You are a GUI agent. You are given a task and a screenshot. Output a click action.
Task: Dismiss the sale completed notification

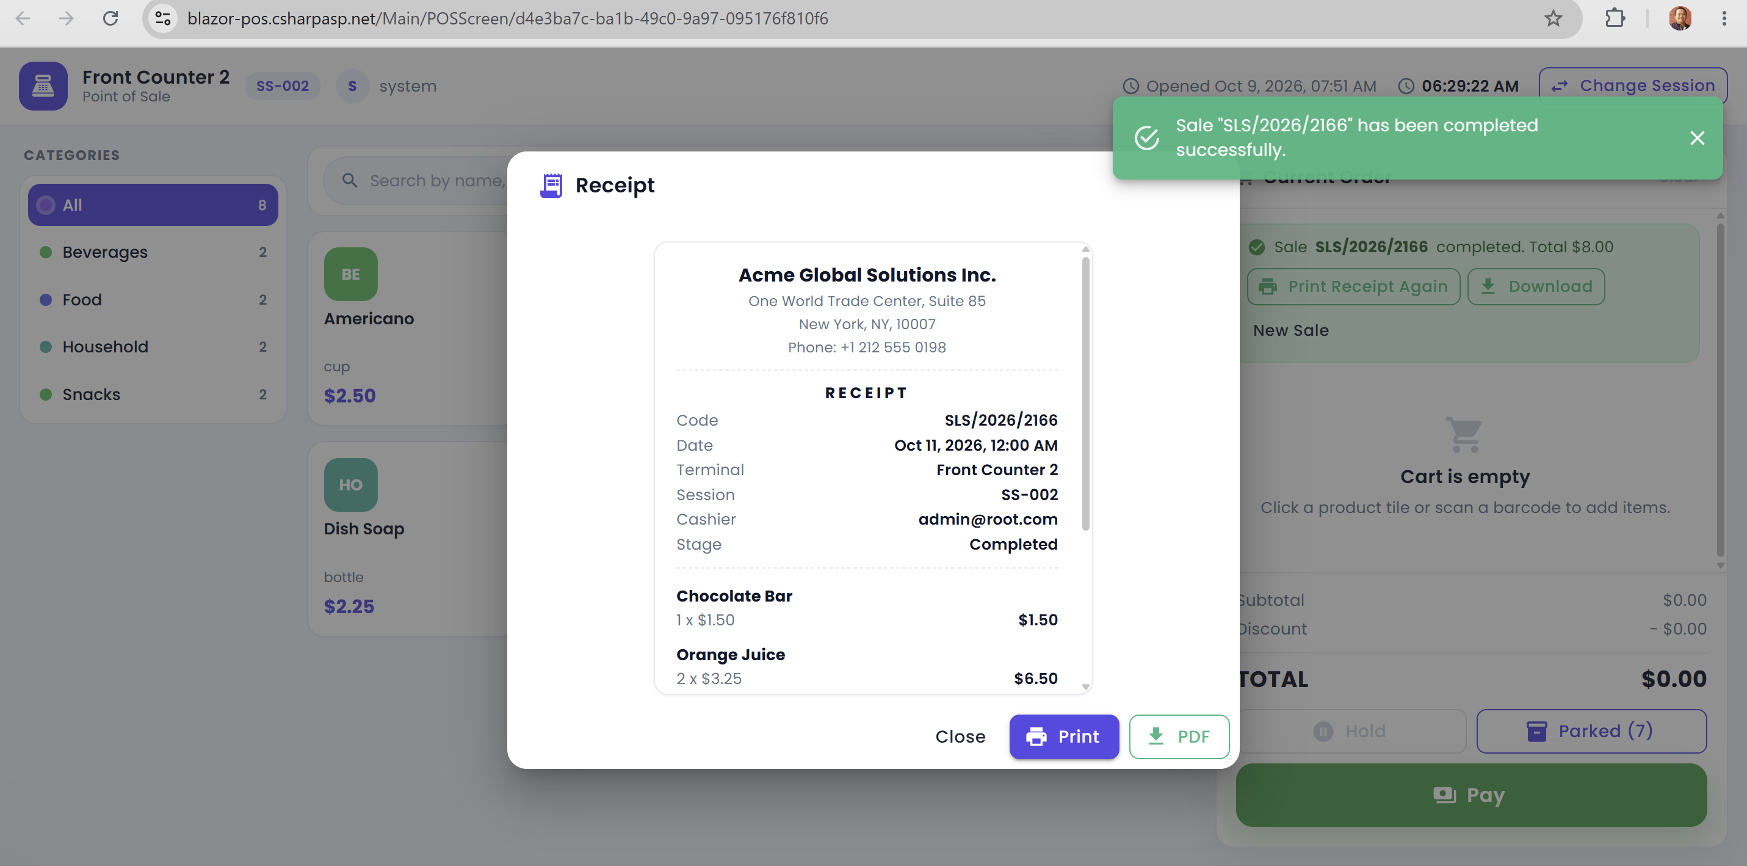(x=1697, y=139)
